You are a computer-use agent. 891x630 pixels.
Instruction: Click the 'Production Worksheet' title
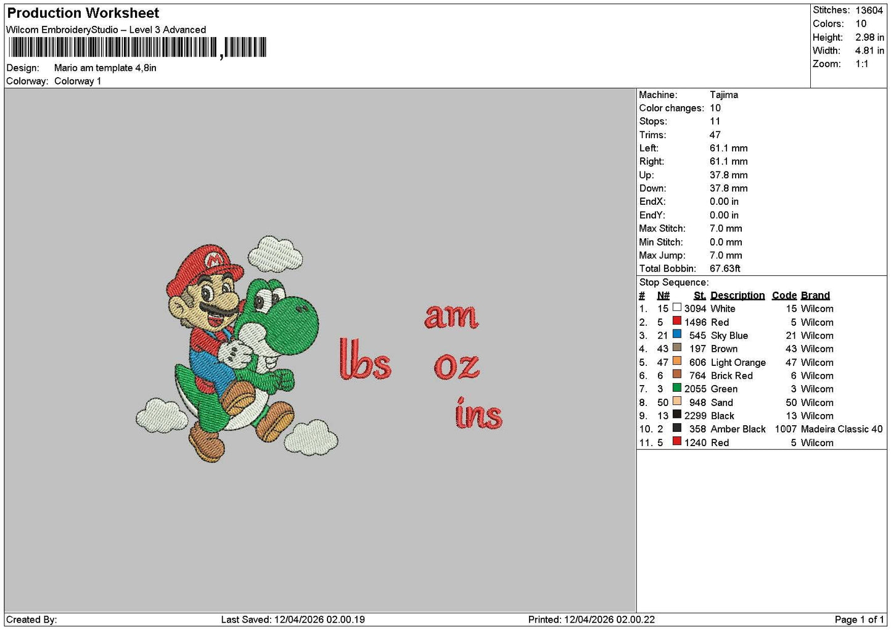83,13
